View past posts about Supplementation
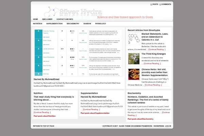The image size is (204, 136). point(95,113)
